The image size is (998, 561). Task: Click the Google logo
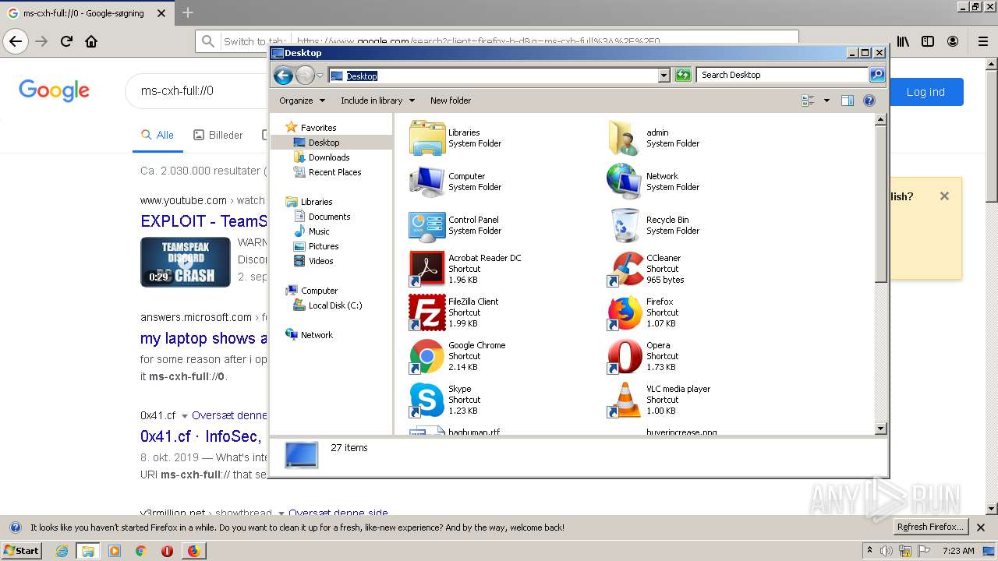(x=55, y=90)
